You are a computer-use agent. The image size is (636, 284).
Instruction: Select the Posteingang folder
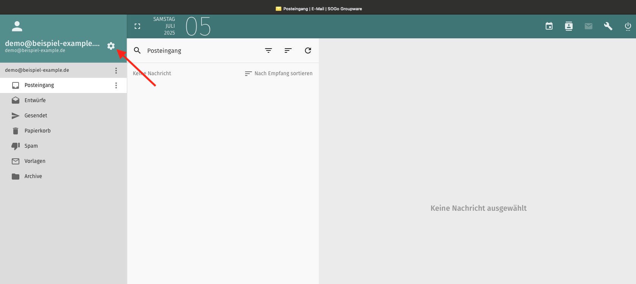coord(63,85)
